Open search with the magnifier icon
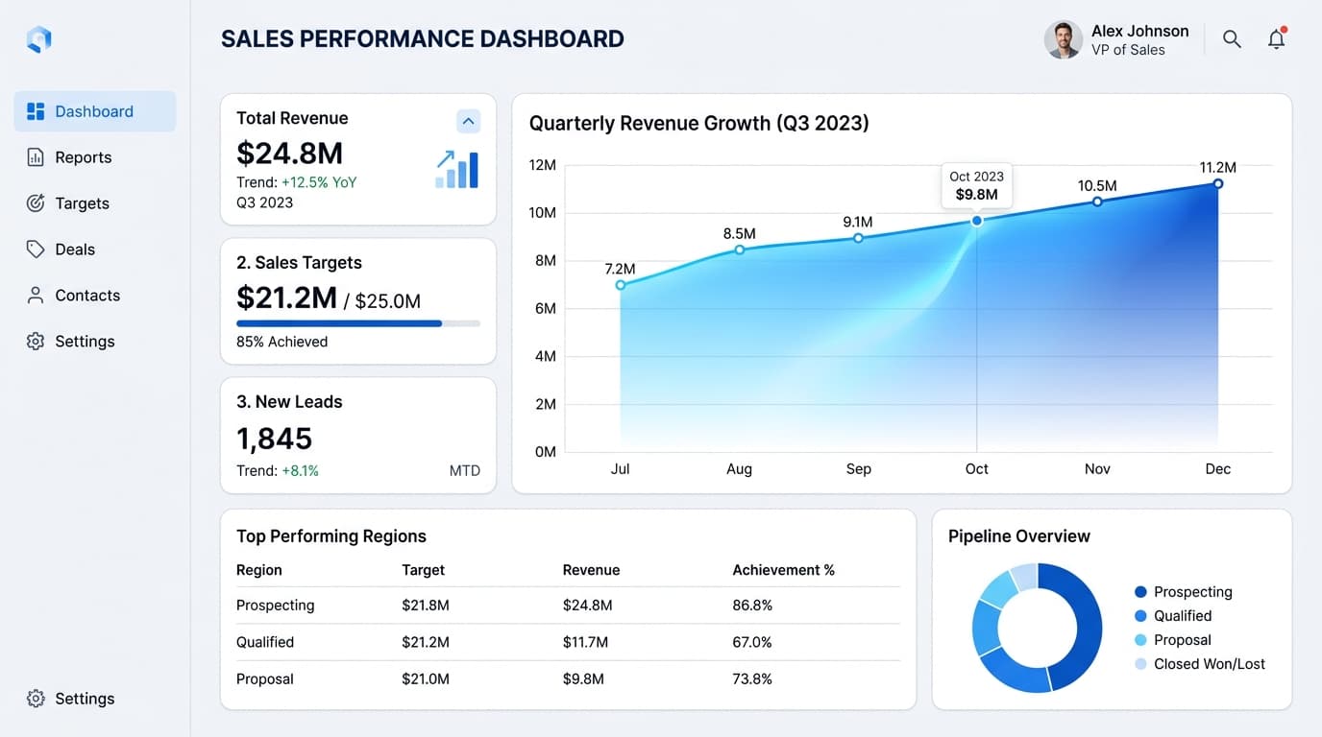This screenshot has height=737, width=1322. click(1232, 39)
